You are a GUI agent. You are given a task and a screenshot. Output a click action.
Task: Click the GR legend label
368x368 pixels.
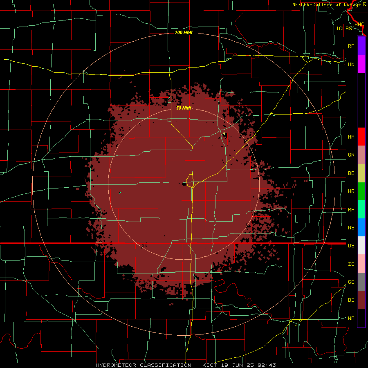tap(351, 155)
